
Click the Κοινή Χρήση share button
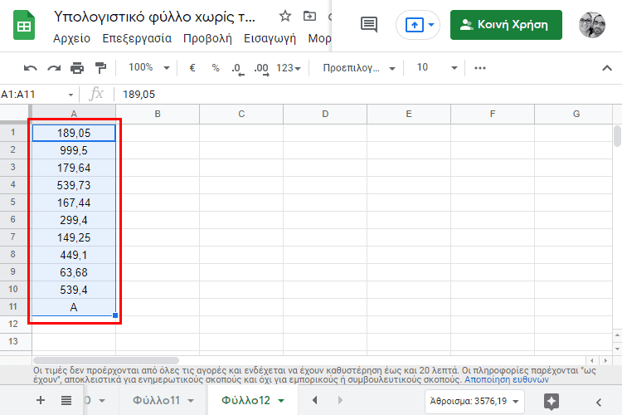pos(506,25)
